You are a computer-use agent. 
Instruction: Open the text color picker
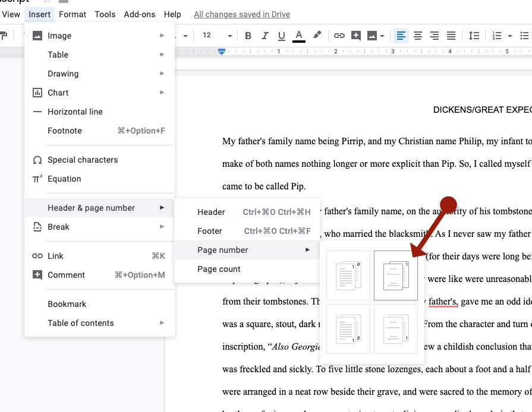coord(298,35)
